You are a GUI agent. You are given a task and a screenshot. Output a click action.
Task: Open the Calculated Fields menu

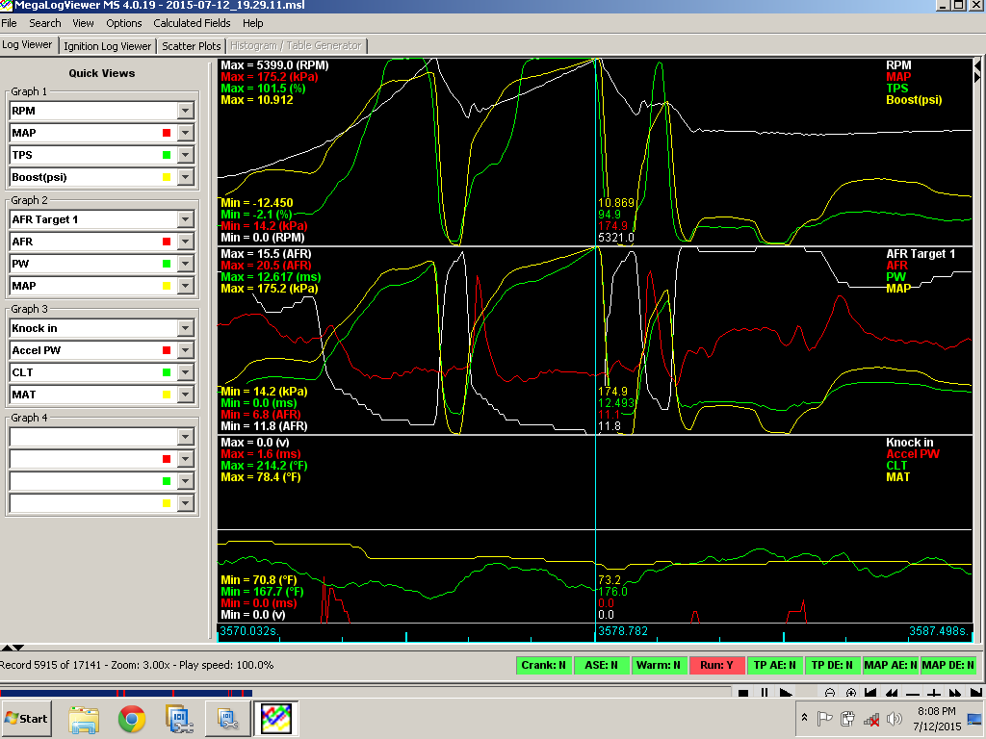192,23
